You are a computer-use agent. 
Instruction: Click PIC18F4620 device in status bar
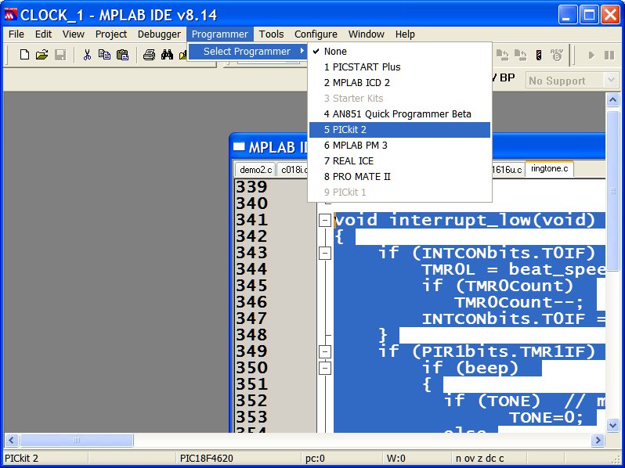[207, 458]
